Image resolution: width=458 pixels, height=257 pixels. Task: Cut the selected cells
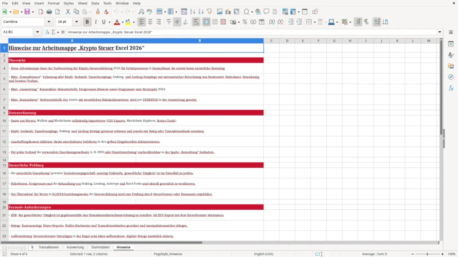(x=68, y=12)
